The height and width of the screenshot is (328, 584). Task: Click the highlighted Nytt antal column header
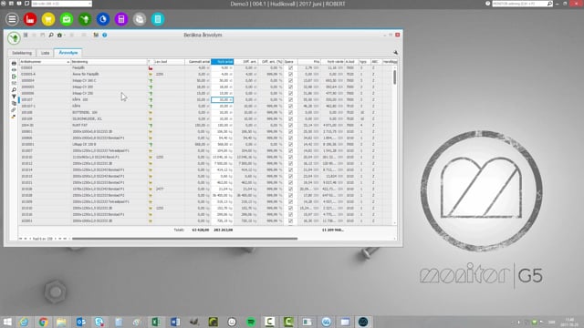click(x=223, y=62)
